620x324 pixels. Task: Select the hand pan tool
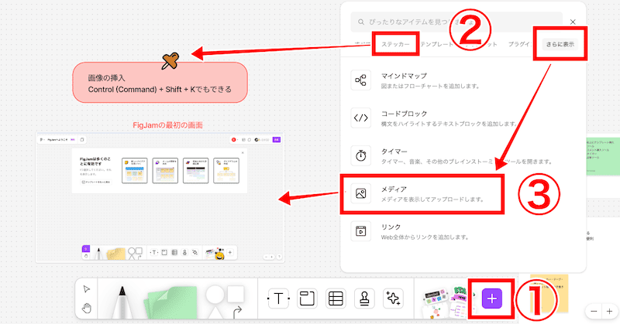pos(86,307)
